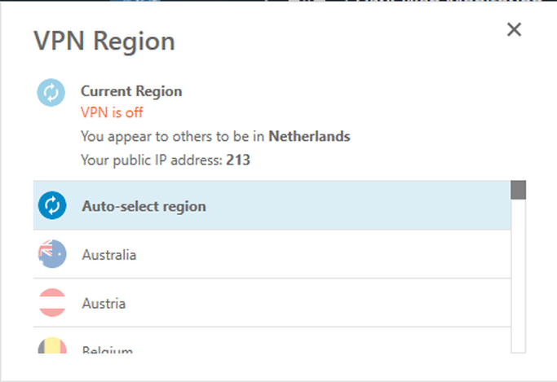Screen dimensions: 557x382
Task: Click the bottom end of the scrollbar track
Action: coord(518,347)
